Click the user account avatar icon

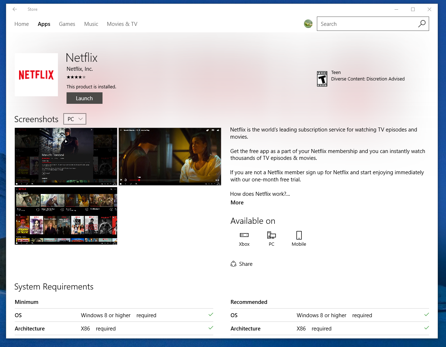pyautogui.click(x=308, y=24)
